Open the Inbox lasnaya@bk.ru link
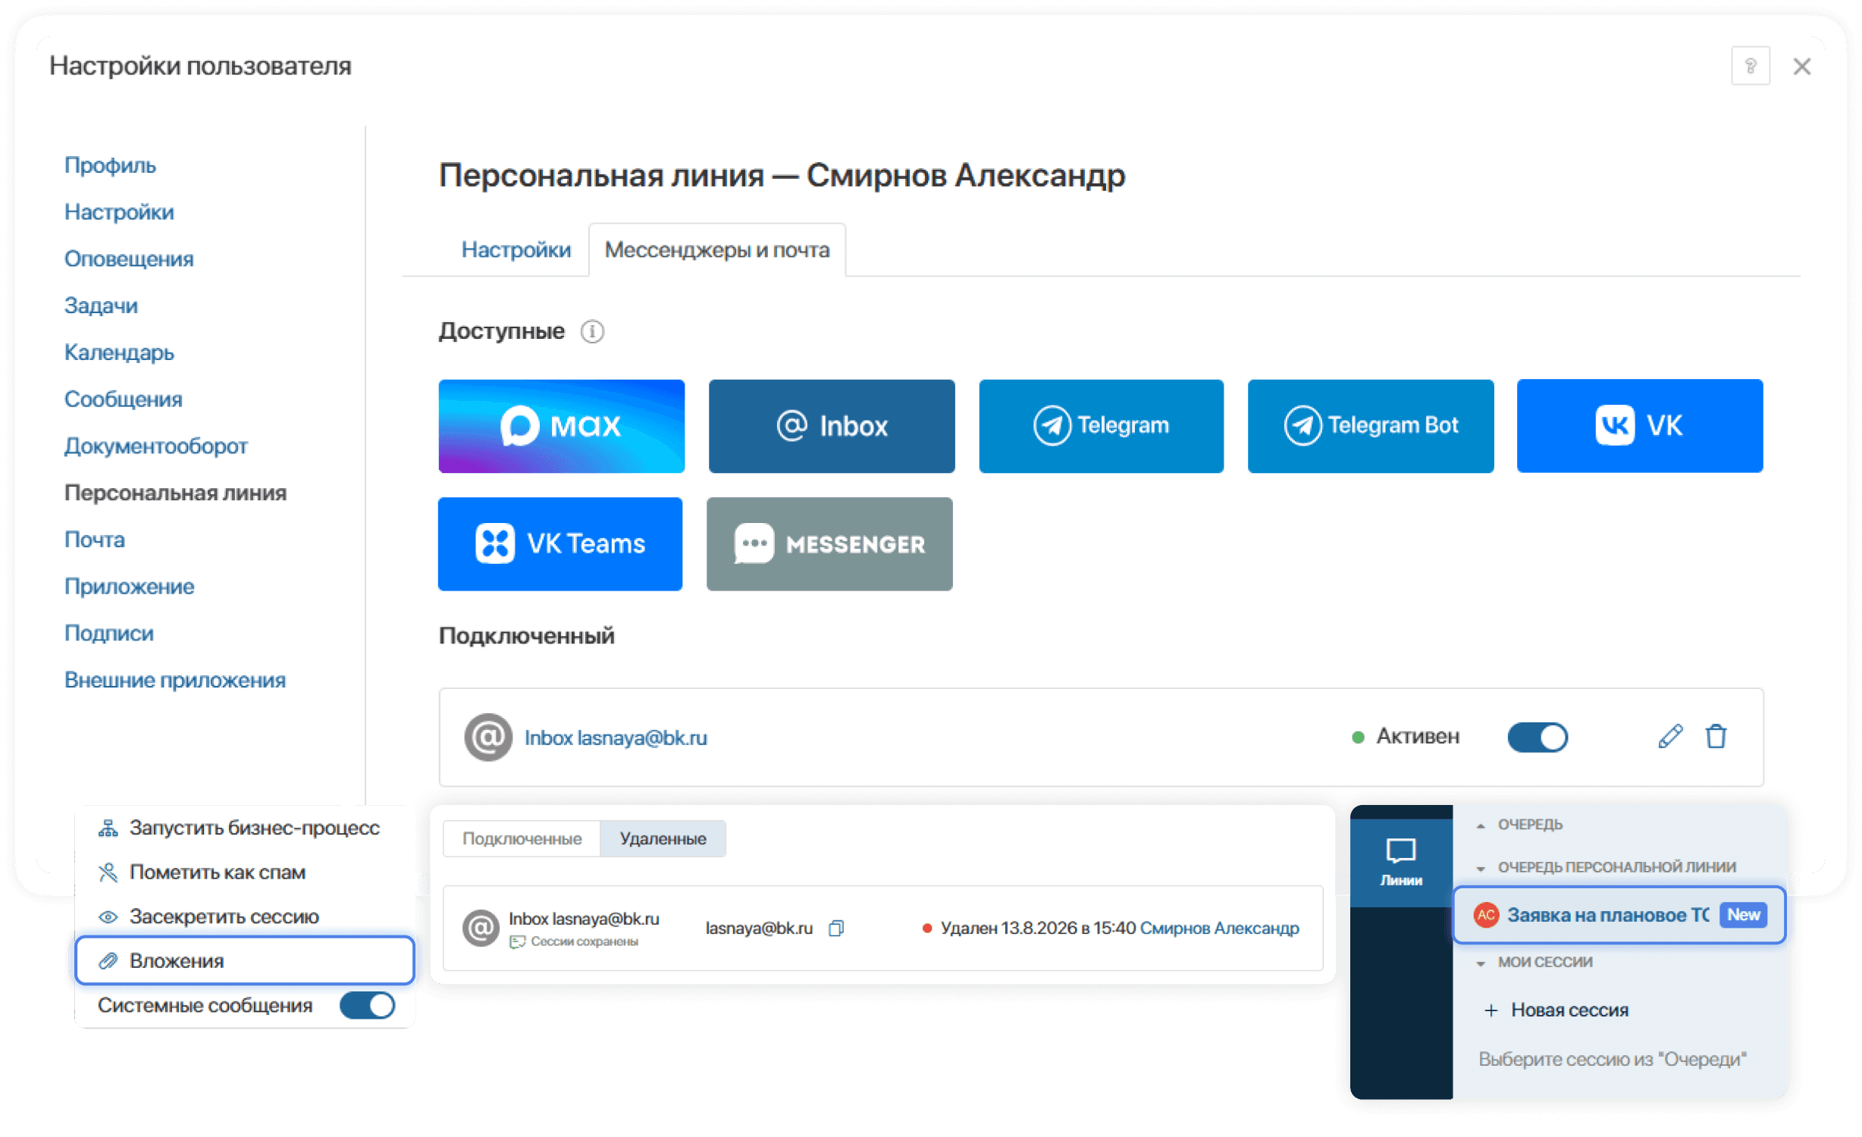The height and width of the screenshot is (1137, 1862). [616, 738]
